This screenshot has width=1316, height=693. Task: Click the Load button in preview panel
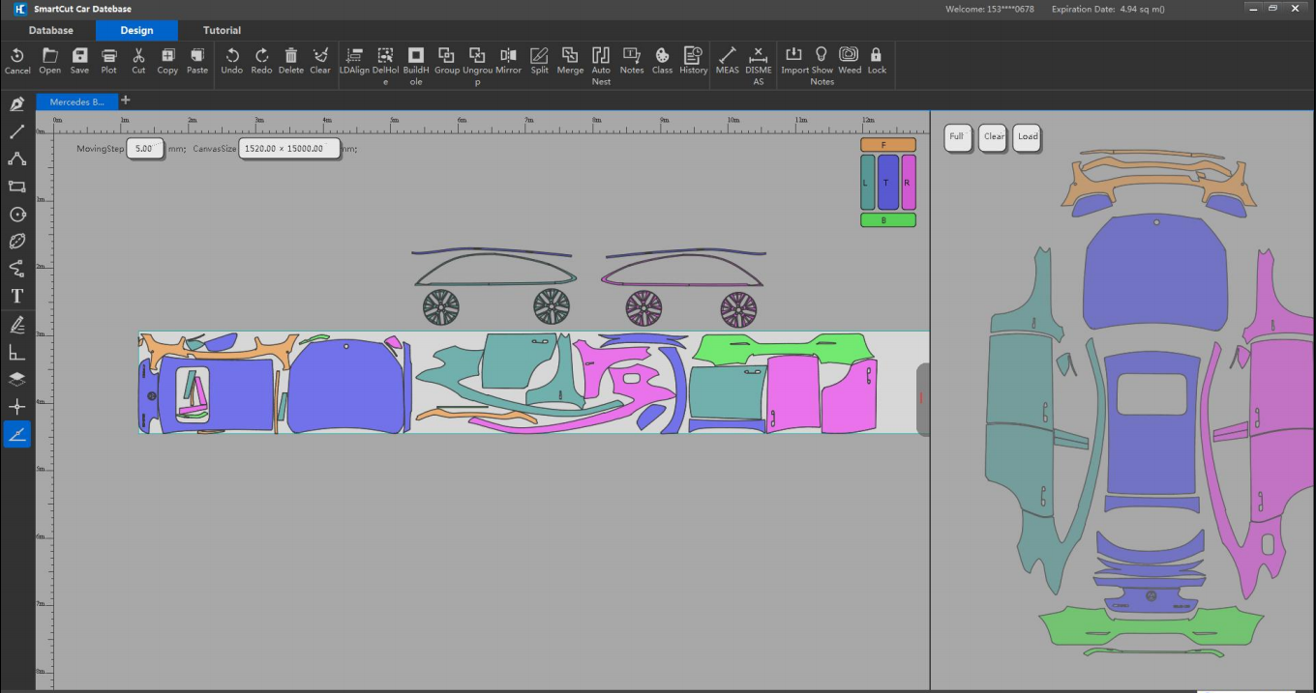click(1028, 136)
